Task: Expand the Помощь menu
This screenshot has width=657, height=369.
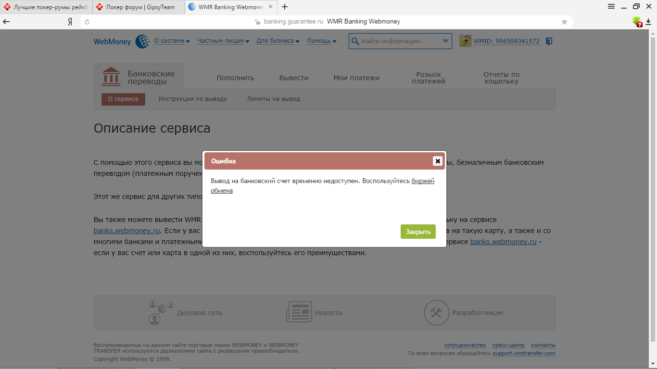Action: (322, 41)
